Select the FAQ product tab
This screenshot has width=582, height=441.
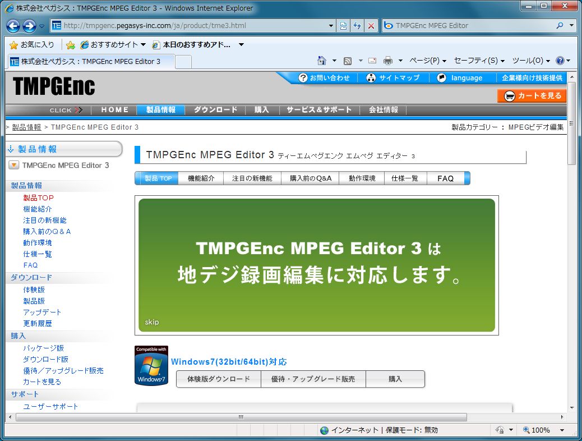445,178
